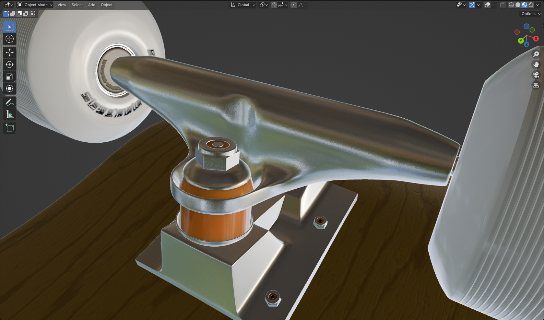Select the Annotate pencil tool

click(9, 102)
